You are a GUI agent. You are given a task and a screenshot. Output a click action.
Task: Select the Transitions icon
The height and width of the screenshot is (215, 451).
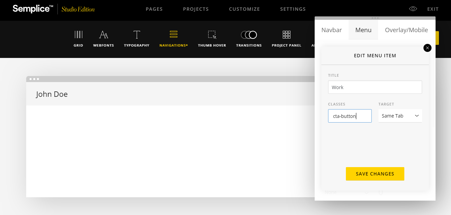[249, 35]
